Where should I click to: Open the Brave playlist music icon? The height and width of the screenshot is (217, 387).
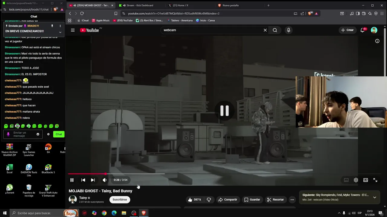[x=352, y=14]
